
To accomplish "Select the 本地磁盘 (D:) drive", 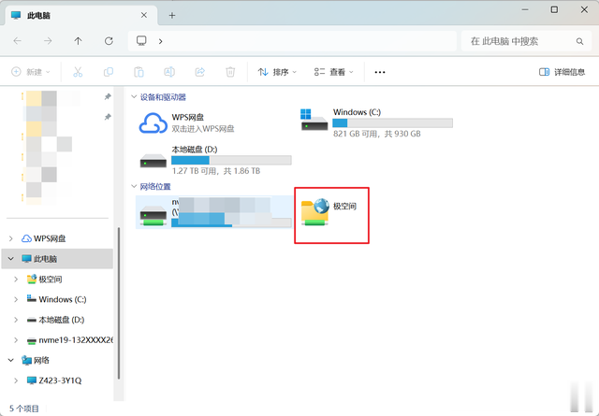I will point(215,160).
